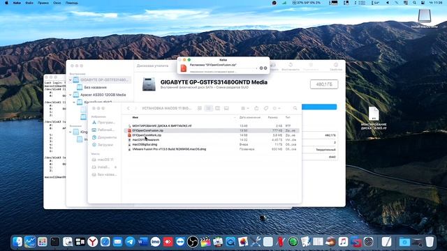Open Рабочий стол in Finder sidebar
447x251 pixels.
tap(104, 130)
